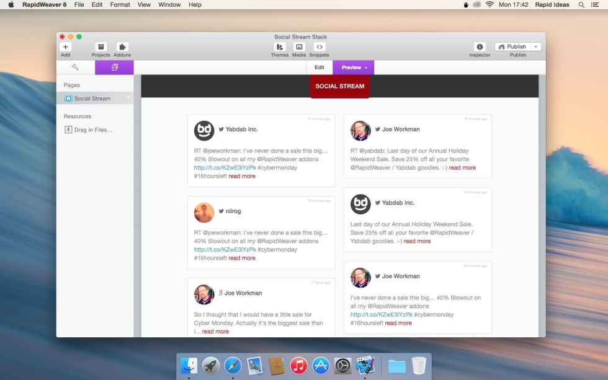Open Notification Center list icon
The width and height of the screenshot is (608, 380).
(x=595, y=4)
